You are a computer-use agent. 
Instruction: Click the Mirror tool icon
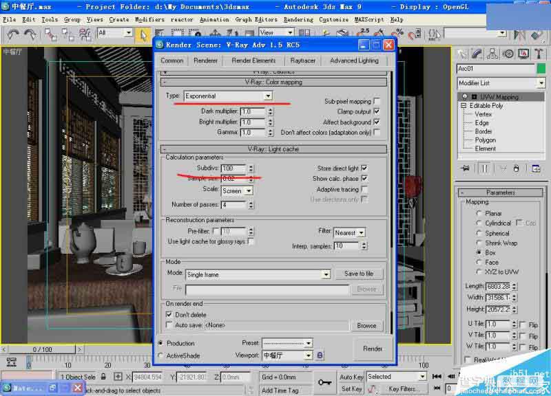519,34
